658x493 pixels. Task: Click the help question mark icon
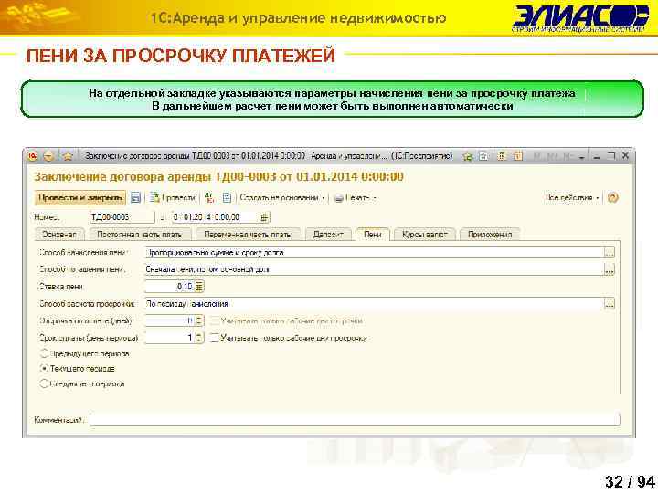click(612, 197)
